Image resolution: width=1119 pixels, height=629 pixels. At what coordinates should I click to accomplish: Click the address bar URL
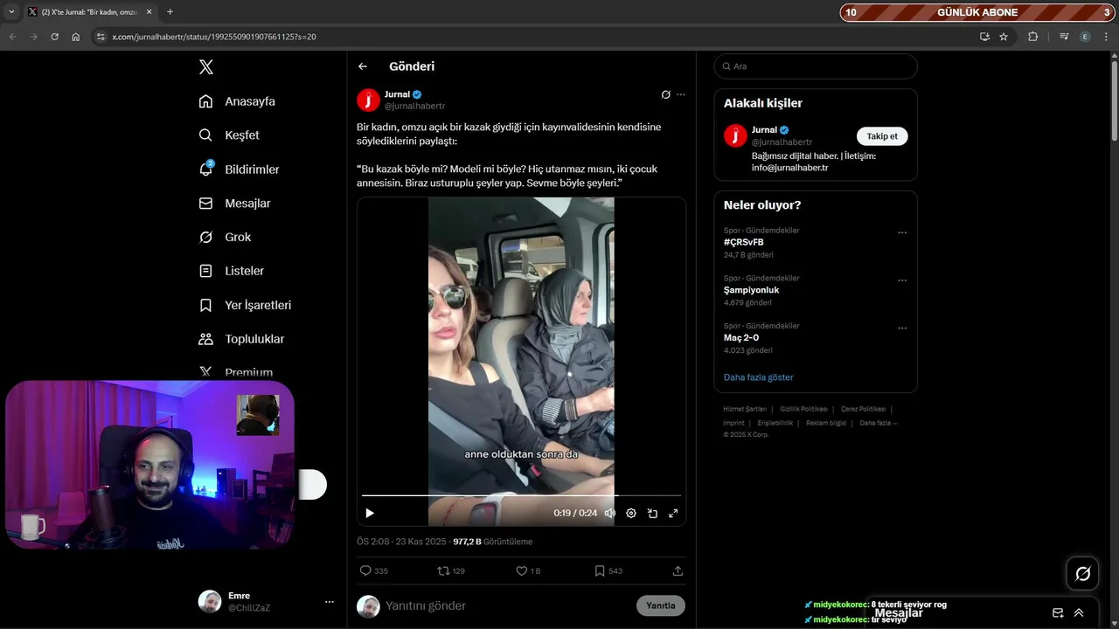[x=214, y=37]
